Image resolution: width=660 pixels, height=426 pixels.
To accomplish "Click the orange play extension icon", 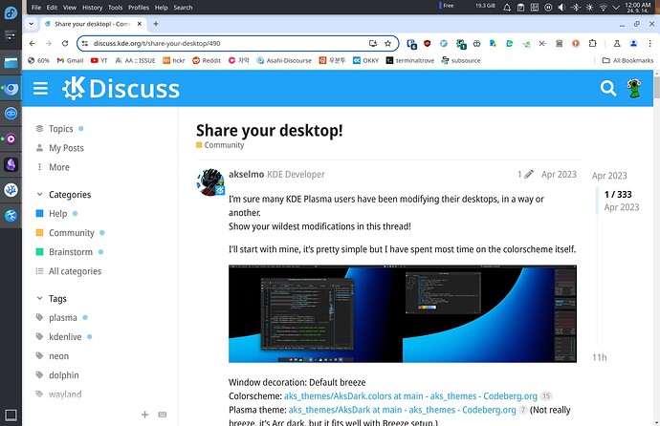I will pos(576,43).
